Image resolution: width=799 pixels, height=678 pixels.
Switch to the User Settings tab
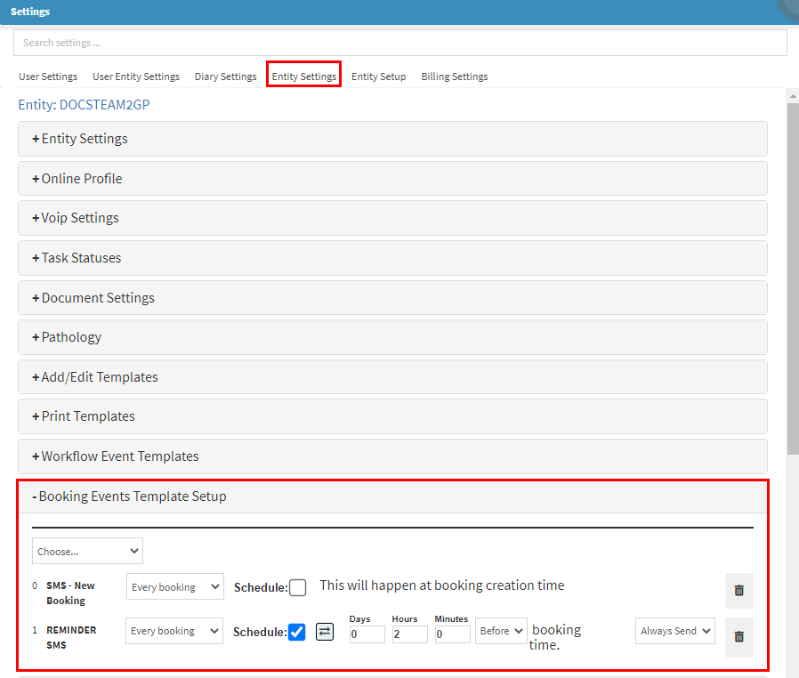48,77
